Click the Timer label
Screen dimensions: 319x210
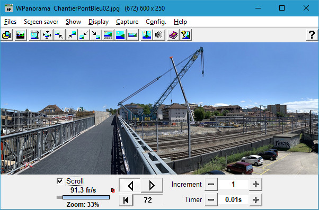coord(193,199)
